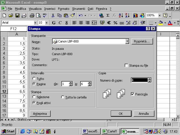This screenshot has height=135, width=180.
Task: Apply the red font color A
Action: 170,23
